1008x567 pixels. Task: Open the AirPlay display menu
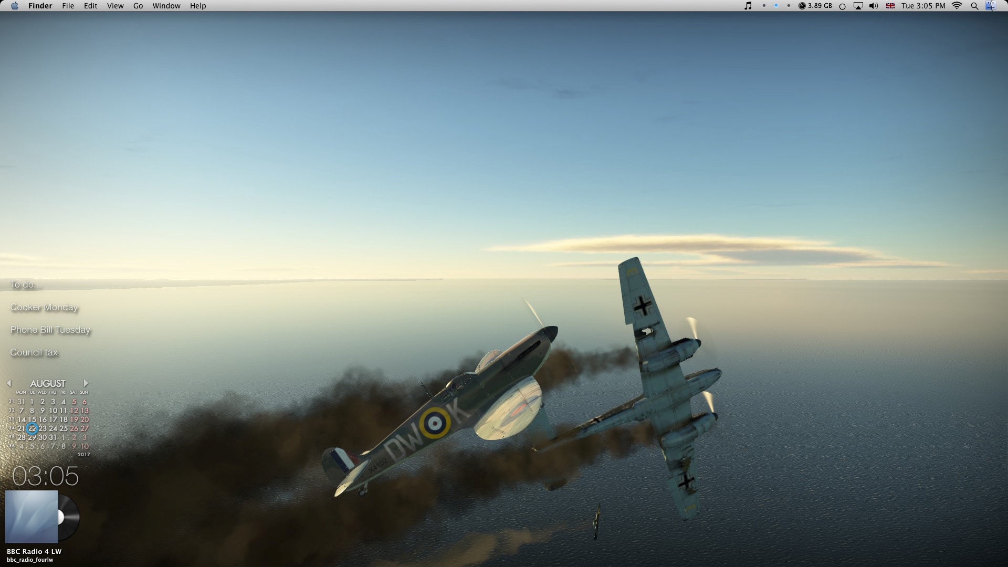click(858, 6)
